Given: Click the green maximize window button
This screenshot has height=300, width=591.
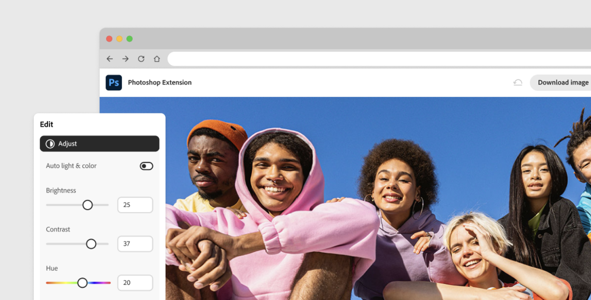Looking at the screenshot, I should point(130,39).
